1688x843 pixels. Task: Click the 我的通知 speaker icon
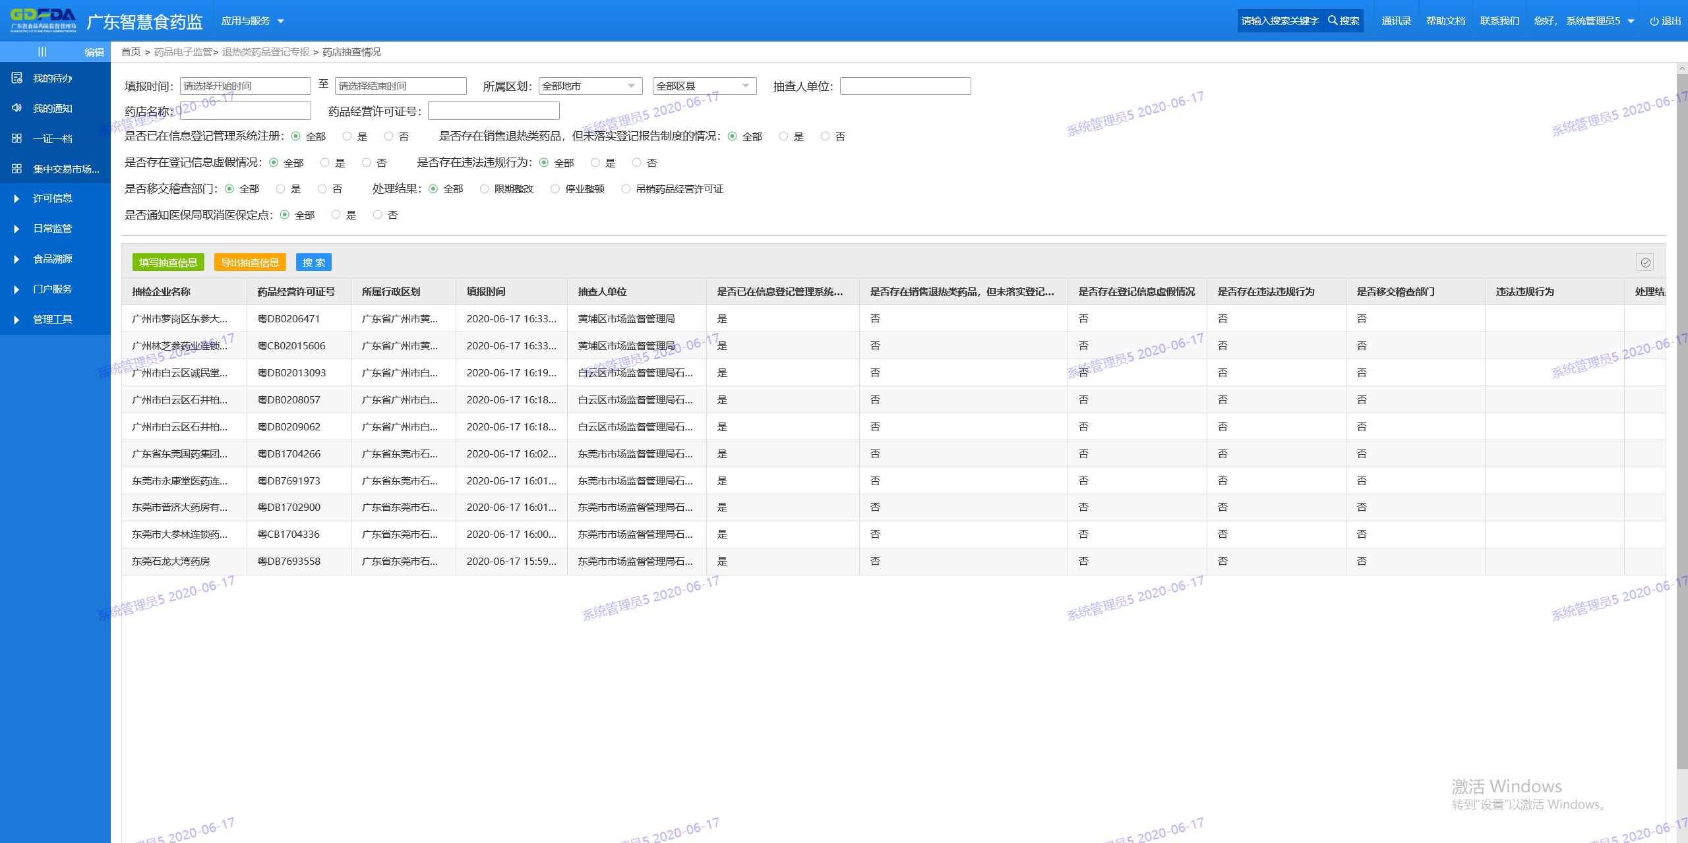point(17,108)
